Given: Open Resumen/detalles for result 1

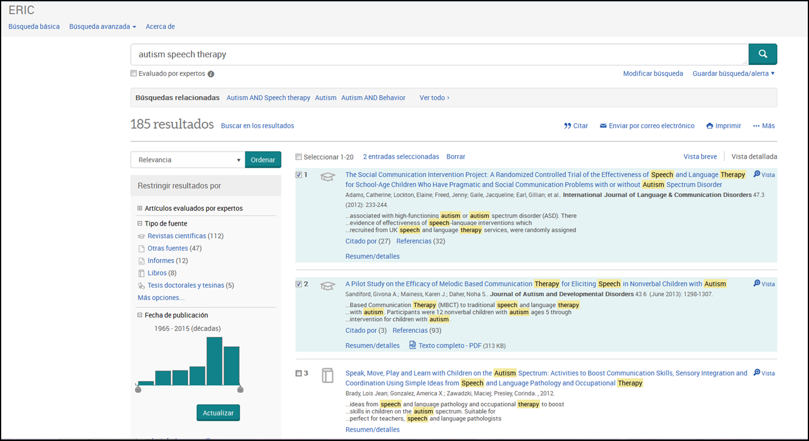Looking at the screenshot, I should coord(373,256).
